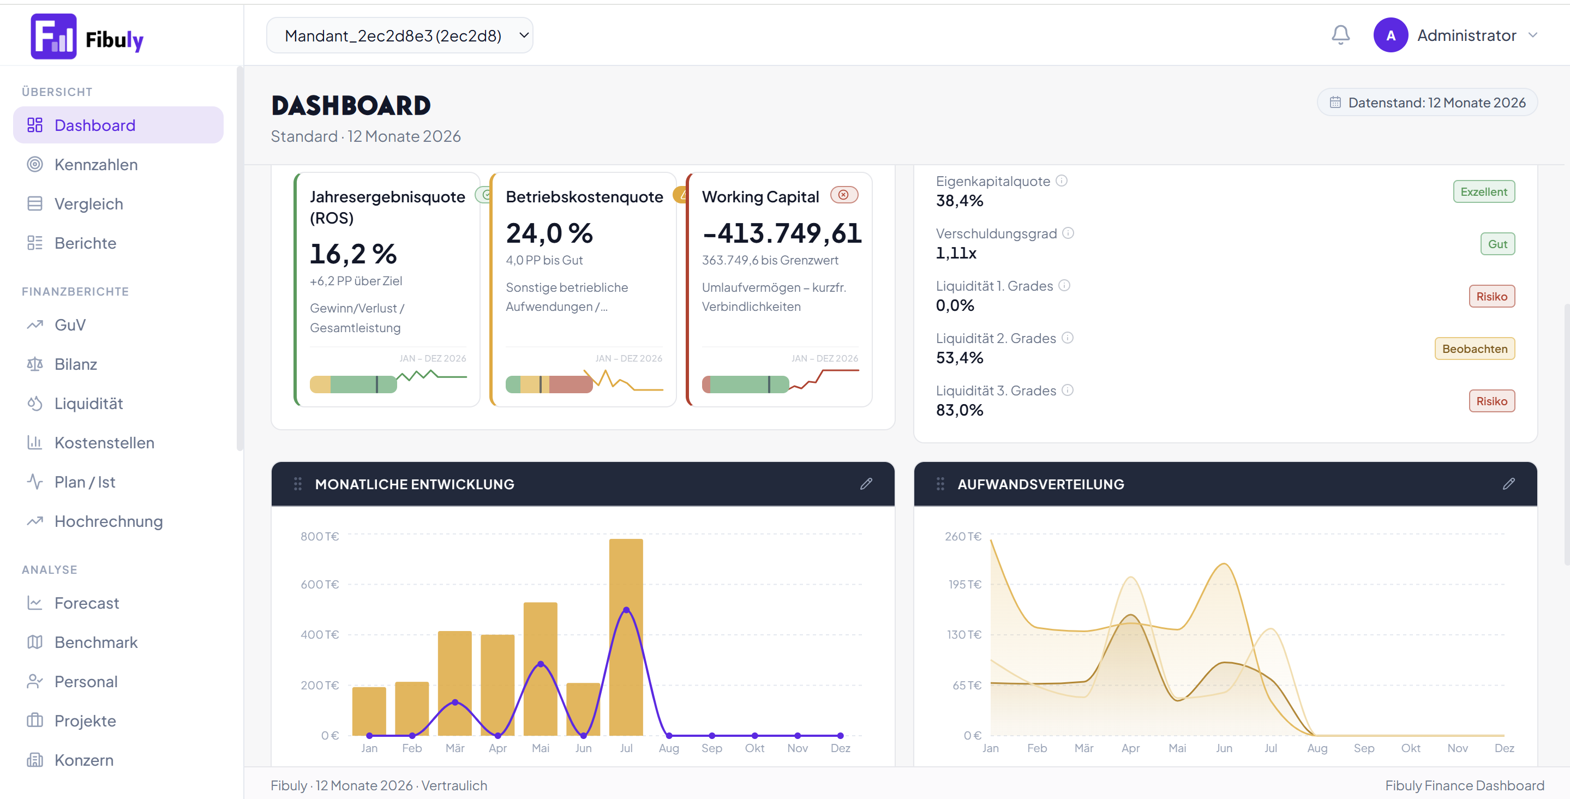Go to Benchmark

click(x=118, y=642)
